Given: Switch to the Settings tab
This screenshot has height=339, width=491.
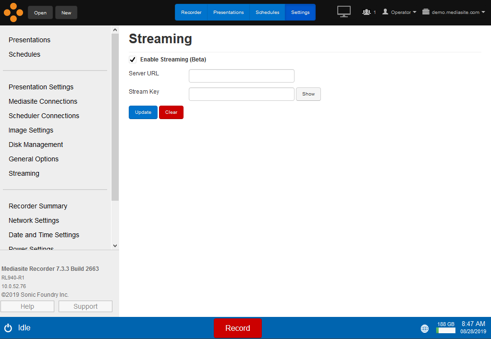Looking at the screenshot, I should [300, 12].
